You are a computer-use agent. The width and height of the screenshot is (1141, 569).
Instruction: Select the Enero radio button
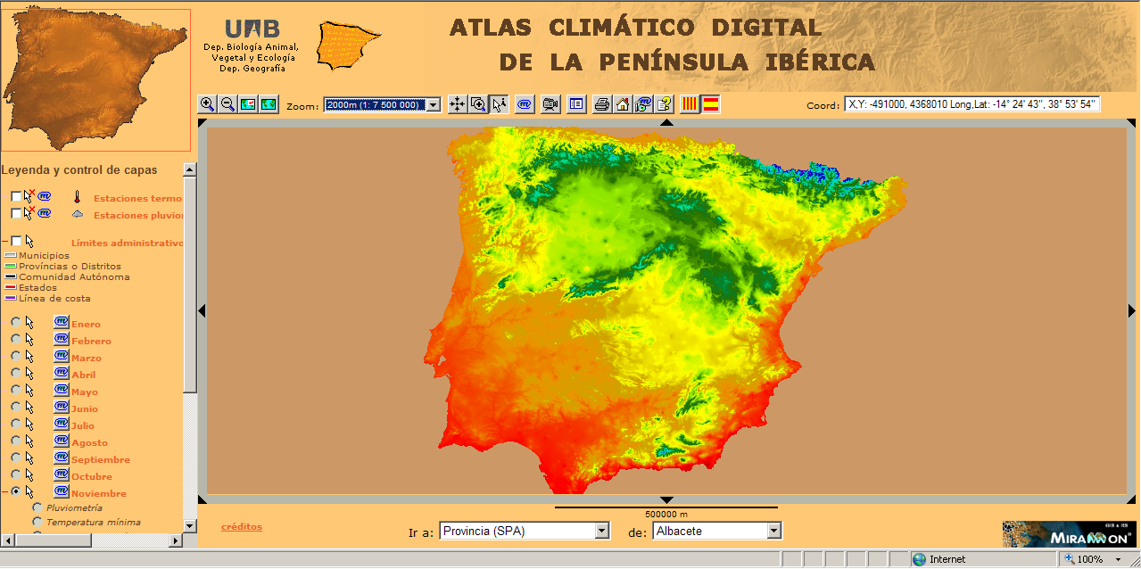(x=16, y=322)
